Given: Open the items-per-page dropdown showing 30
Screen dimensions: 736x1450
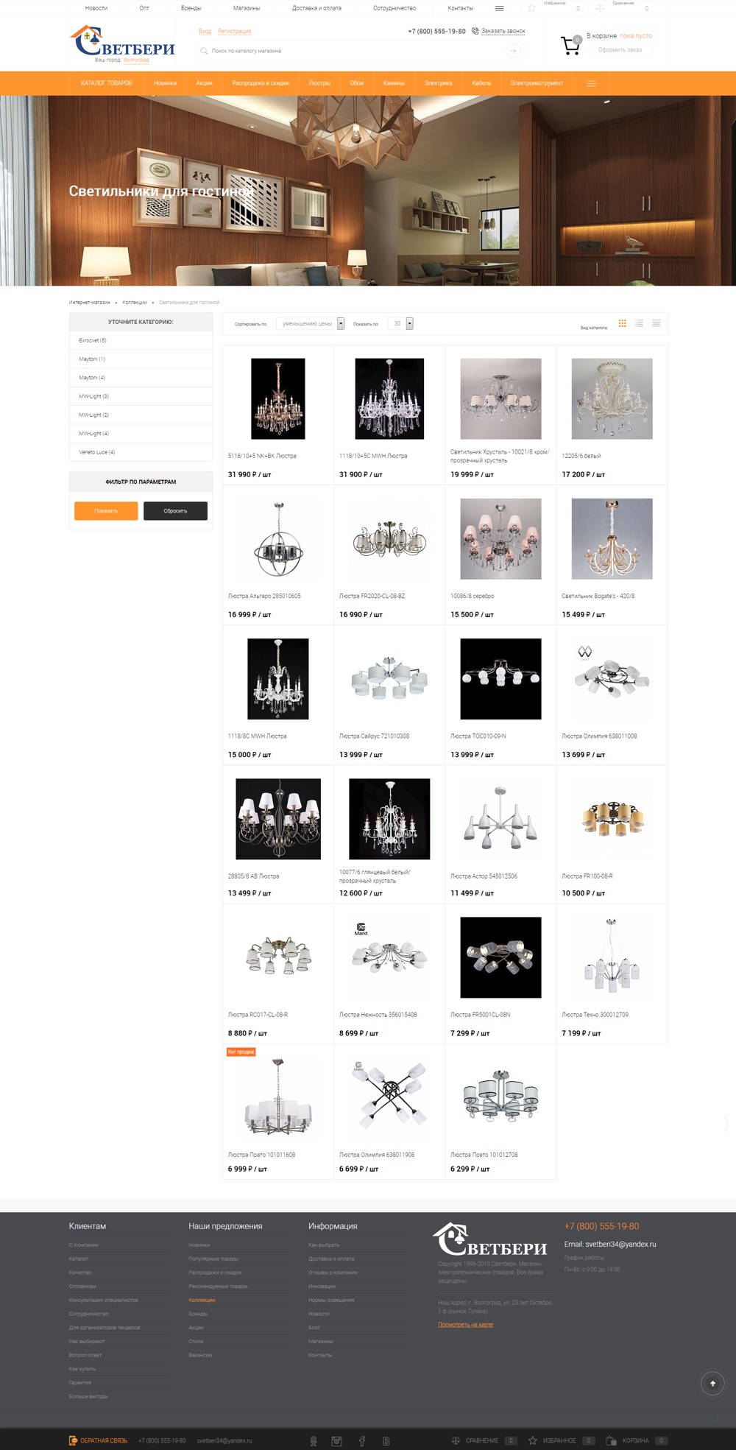Looking at the screenshot, I should 400,323.
